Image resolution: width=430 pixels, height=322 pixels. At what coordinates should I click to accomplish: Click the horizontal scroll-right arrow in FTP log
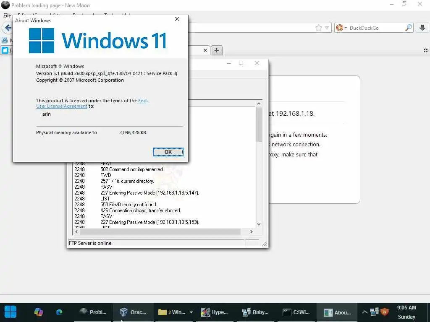point(251,231)
